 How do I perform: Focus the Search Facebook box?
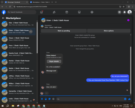tap(22, 12)
